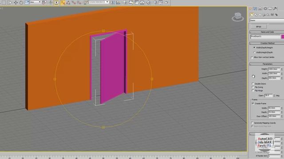Click the BiFold door button

[258, 26]
